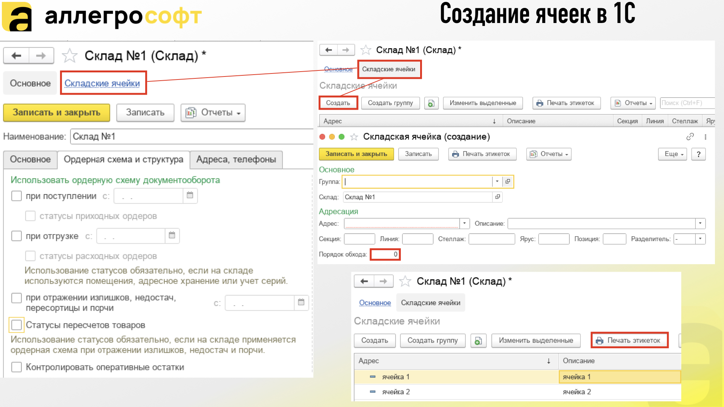Viewport: 724px width, 407px height.
Task: Click the green copy-cell icon next to top-right Создать группу
Action: [x=431, y=103]
